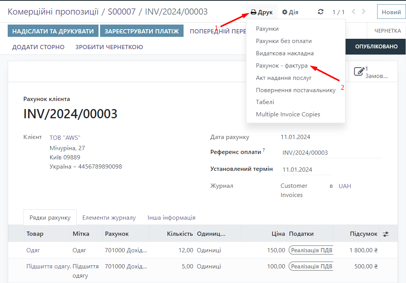Image resolution: width=406 pixels, height=283 pixels.
Task: Open the Дія actions dropdown
Action: [290, 12]
